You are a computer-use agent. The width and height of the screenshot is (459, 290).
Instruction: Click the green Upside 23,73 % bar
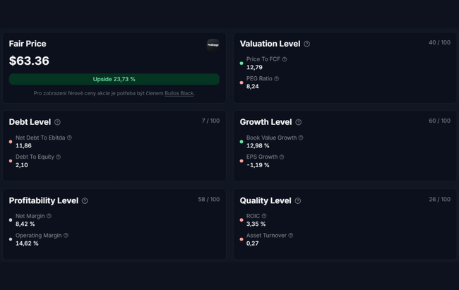[x=114, y=79]
